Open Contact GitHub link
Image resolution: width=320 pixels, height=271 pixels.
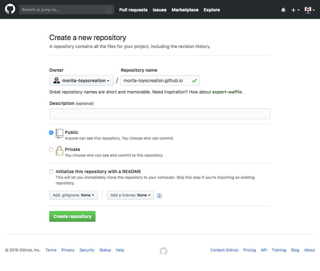pyautogui.click(x=224, y=250)
